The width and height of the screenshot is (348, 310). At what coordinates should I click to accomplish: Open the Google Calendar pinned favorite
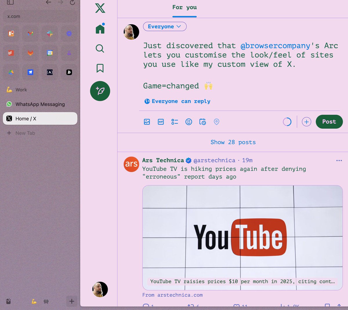click(x=50, y=53)
